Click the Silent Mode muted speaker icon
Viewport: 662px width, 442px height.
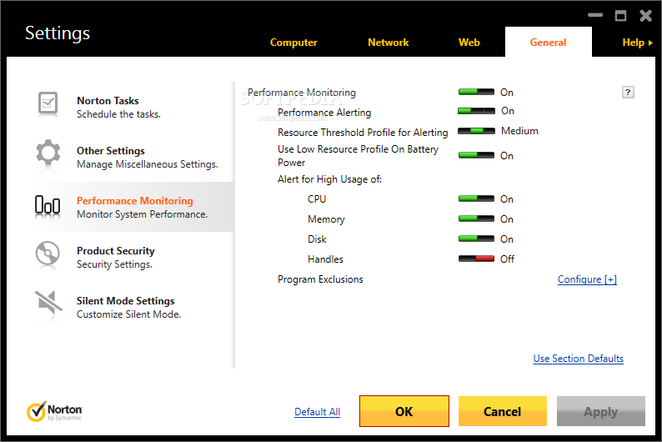[x=48, y=304]
